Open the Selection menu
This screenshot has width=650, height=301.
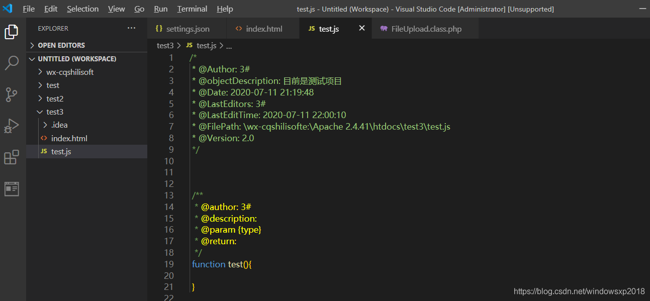coord(82,9)
